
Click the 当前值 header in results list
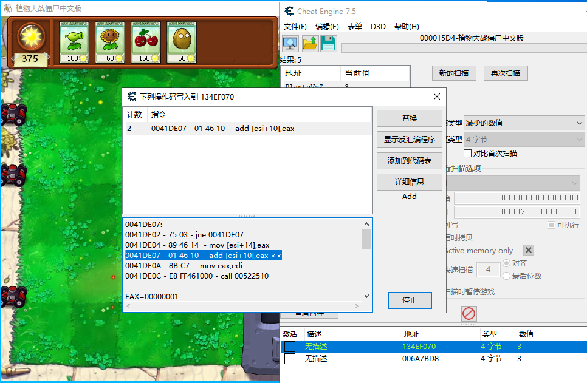(375, 73)
